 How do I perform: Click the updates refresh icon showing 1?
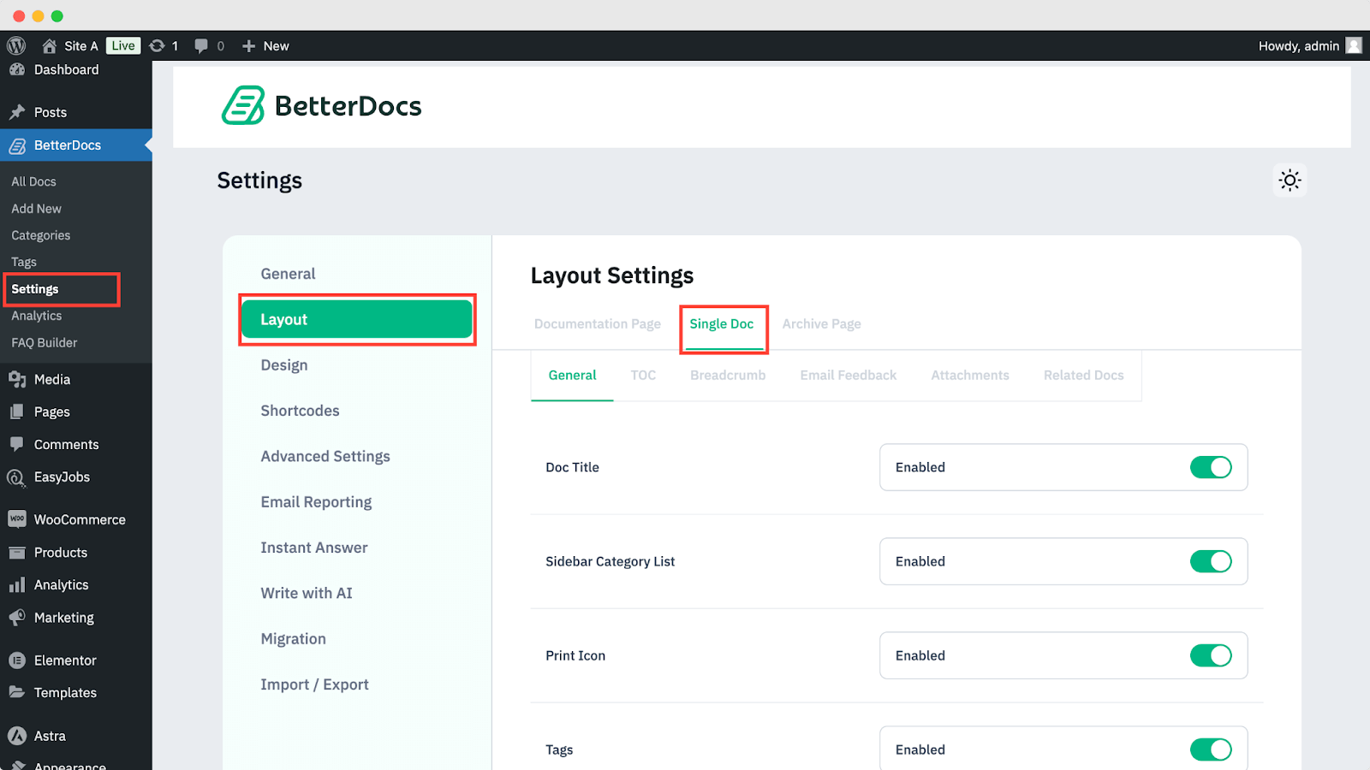[158, 45]
